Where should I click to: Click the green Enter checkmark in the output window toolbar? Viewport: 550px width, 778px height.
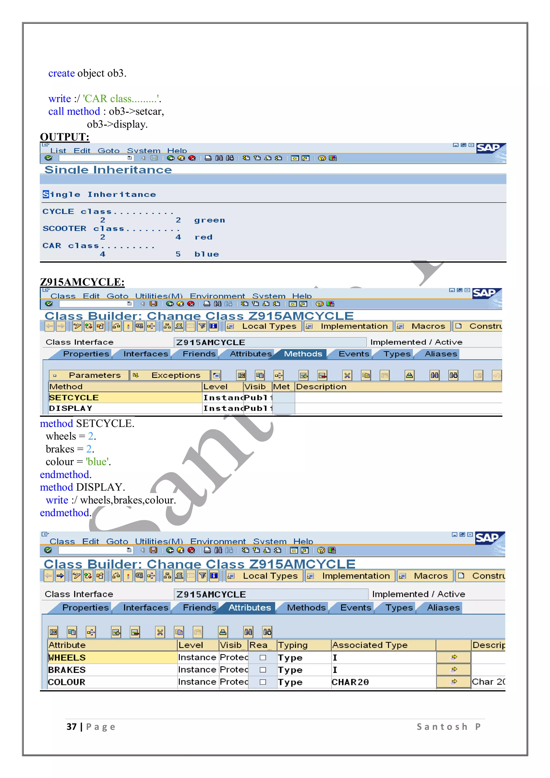(48, 158)
